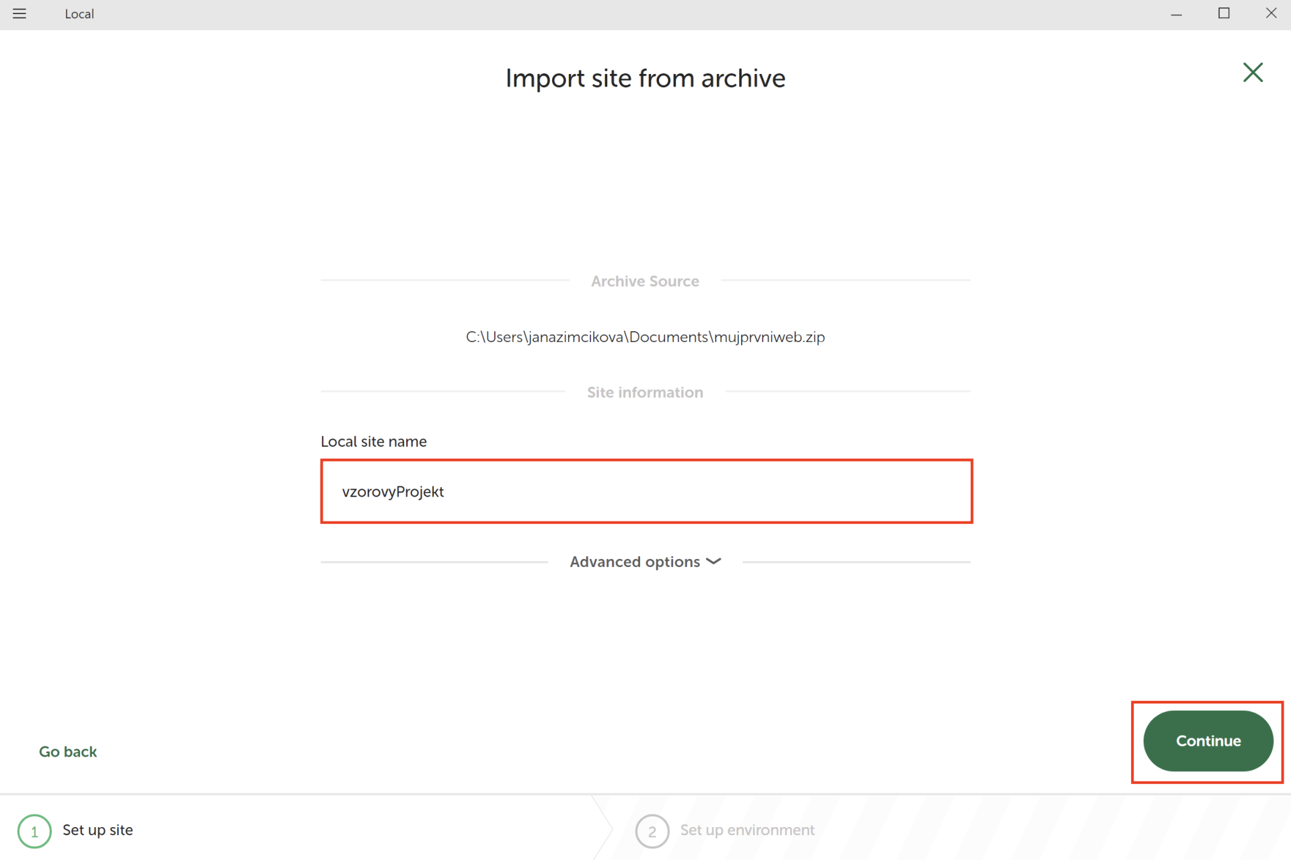Close the Local application window
The height and width of the screenshot is (860, 1291).
1271,13
